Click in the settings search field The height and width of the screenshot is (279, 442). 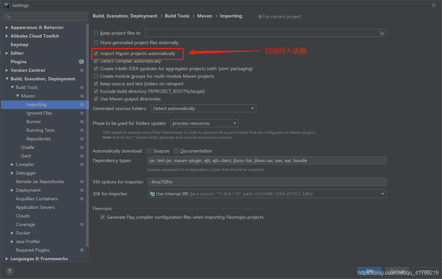point(45,17)
